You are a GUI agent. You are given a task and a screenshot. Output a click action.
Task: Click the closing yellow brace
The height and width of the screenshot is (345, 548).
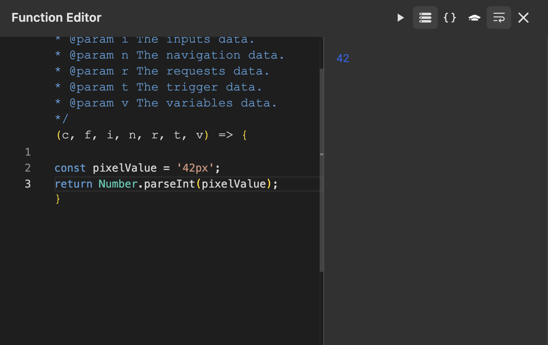[x=57, y=200]
